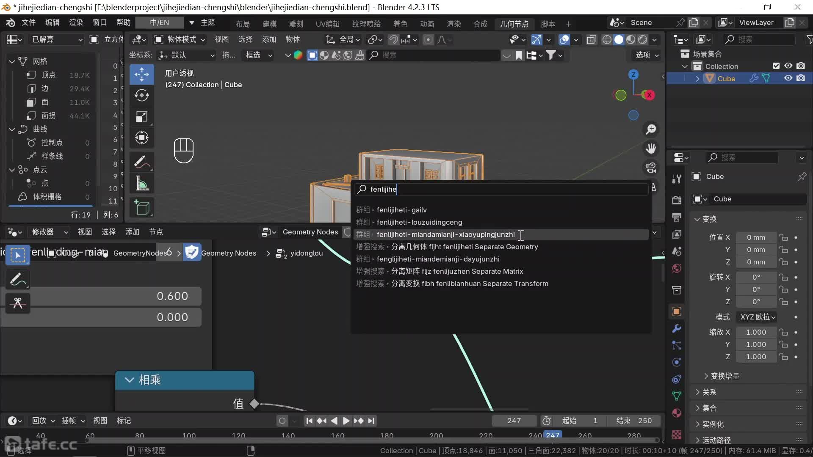Switch to the 着色 Shading workspace tab
Screen dimensions: 813x457
(x=400, y=24)
